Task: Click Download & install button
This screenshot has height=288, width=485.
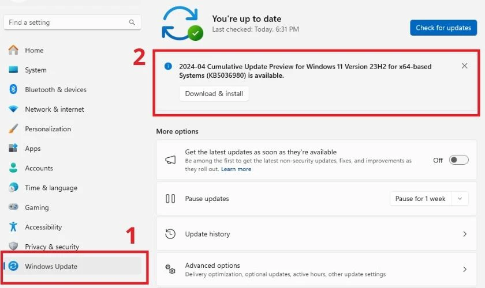Action: (x=214, y=93)
